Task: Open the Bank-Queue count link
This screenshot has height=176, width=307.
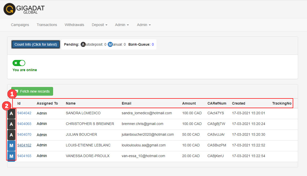Action: [x=153, y=44]
